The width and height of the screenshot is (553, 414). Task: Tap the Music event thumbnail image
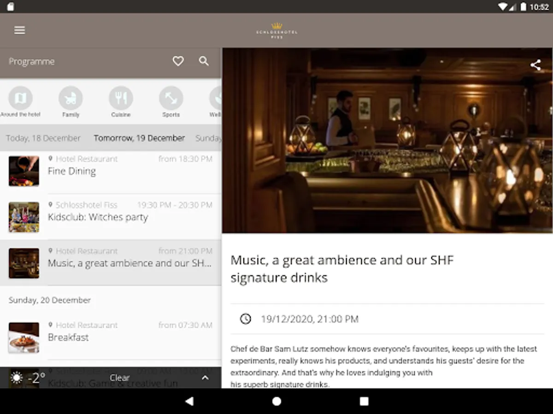click(x=24, y=263)
